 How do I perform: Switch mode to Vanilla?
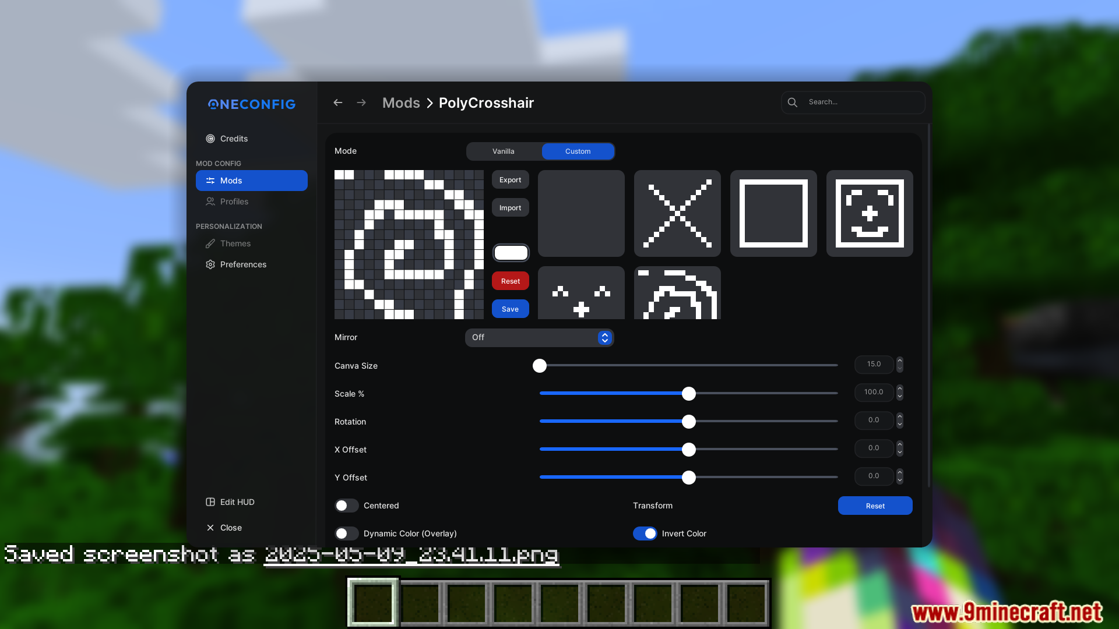coord(504,151)
